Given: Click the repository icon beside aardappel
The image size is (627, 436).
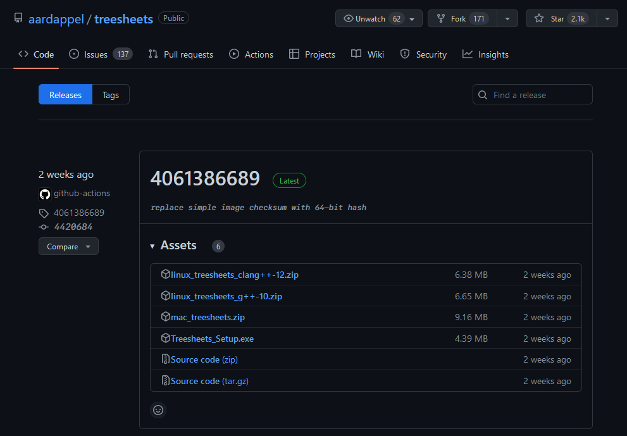Looking at the screenshot, I should 18,18.
